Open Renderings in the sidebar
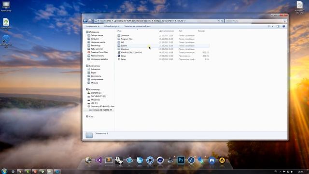The image size is (309, 174). 96,45
